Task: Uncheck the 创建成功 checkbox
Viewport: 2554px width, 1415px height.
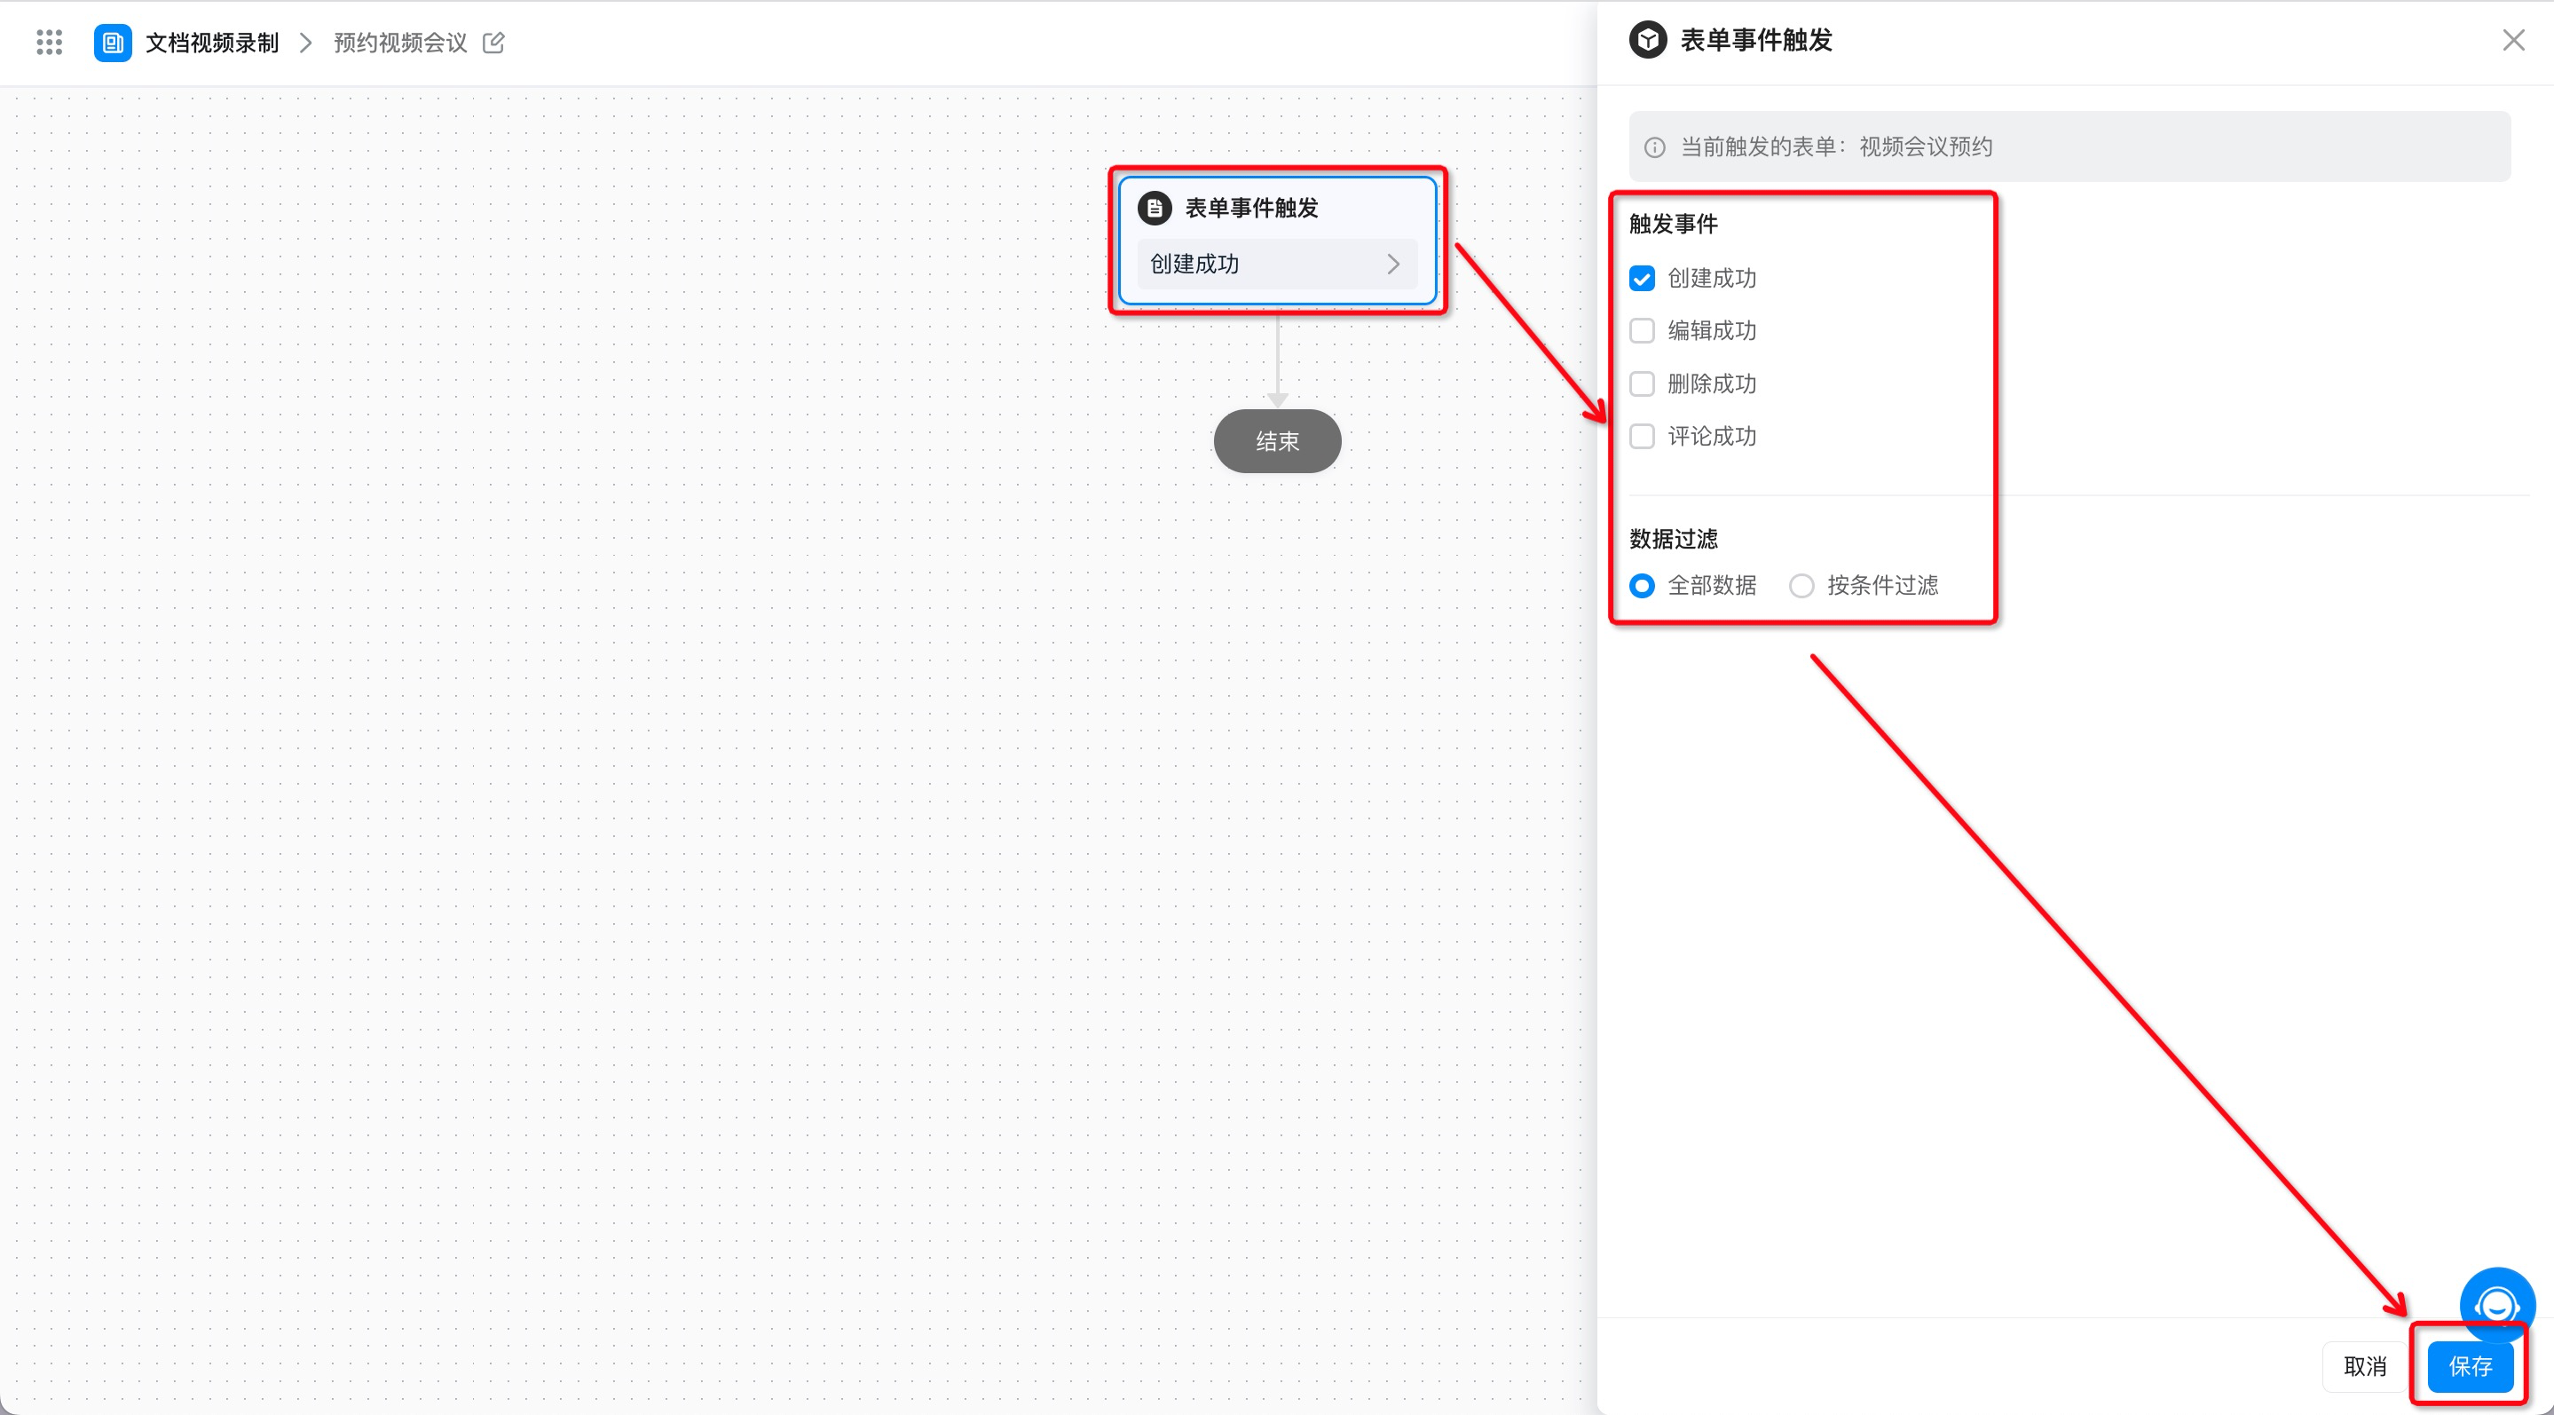Action: click(x=1642, y=279)
